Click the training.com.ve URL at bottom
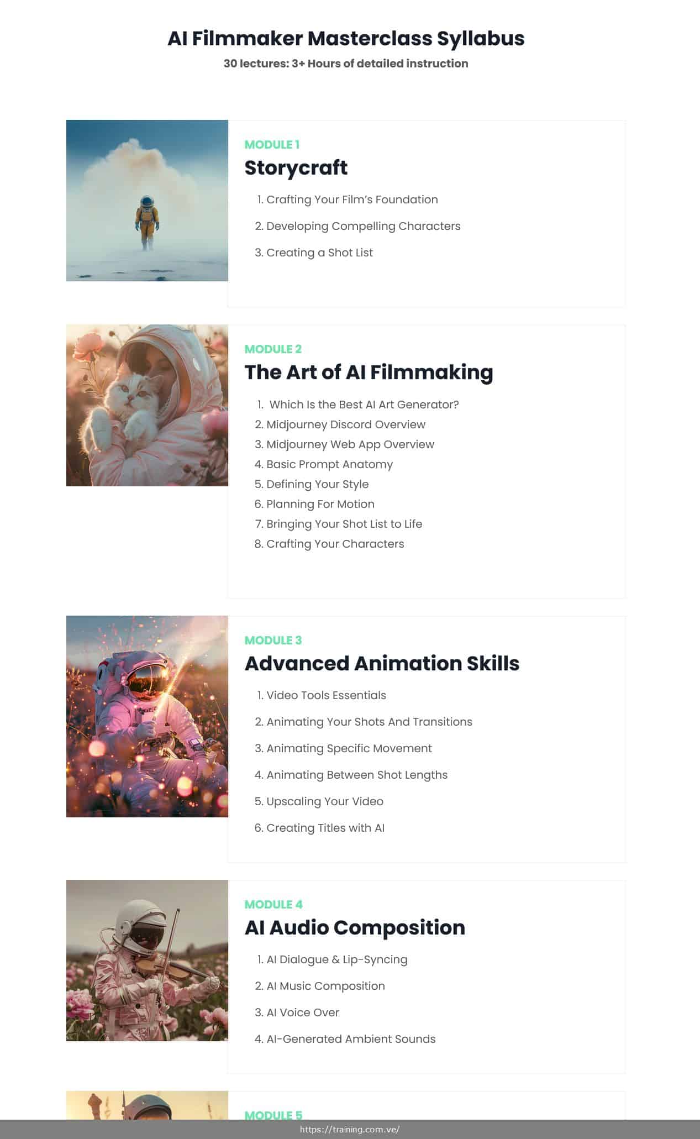The width and height of the screenshot is (700, 1139). [350, 1130]
